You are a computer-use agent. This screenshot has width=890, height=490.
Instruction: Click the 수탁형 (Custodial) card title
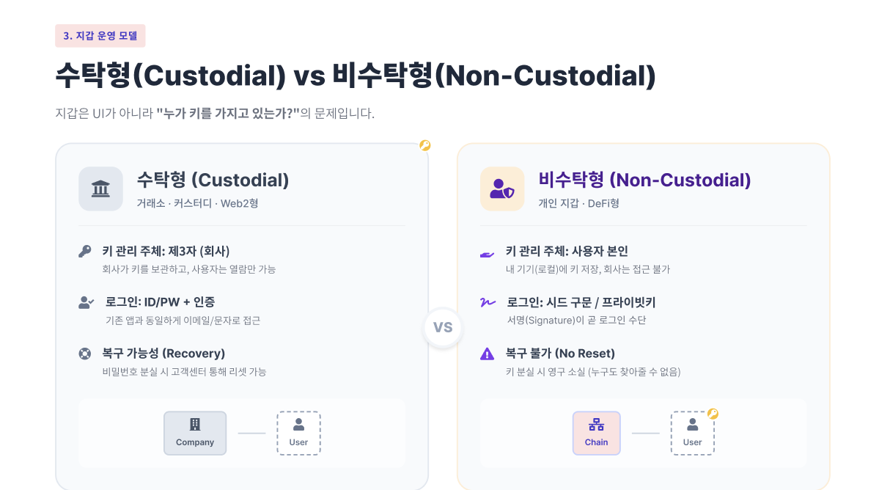coord(213,180)
